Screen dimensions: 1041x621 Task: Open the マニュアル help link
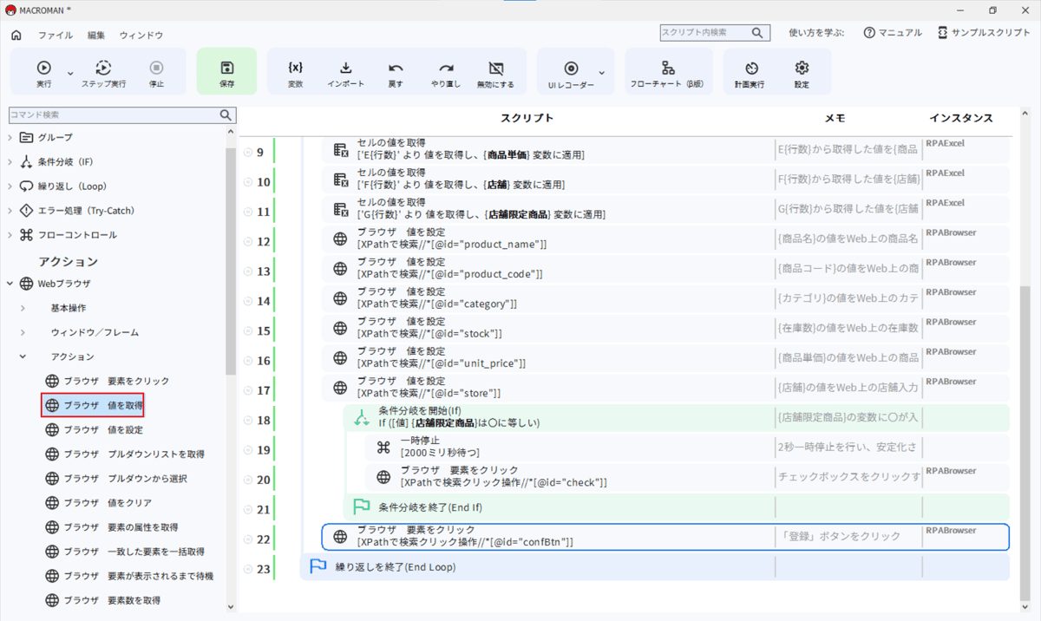893,33
